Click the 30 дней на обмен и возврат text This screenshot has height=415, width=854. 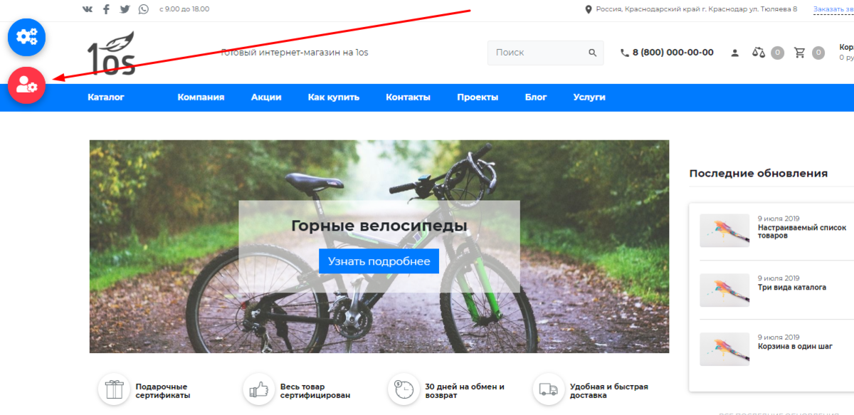point(465,391)
